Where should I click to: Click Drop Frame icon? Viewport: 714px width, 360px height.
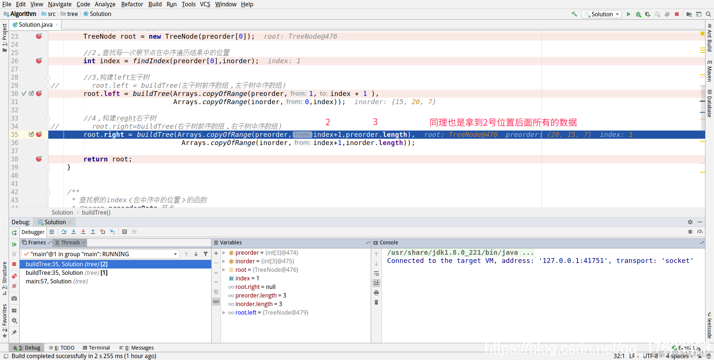pos(103,232)
